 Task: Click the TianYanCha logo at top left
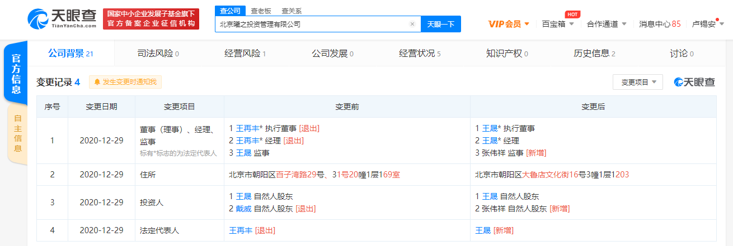(x=62, y=19)
